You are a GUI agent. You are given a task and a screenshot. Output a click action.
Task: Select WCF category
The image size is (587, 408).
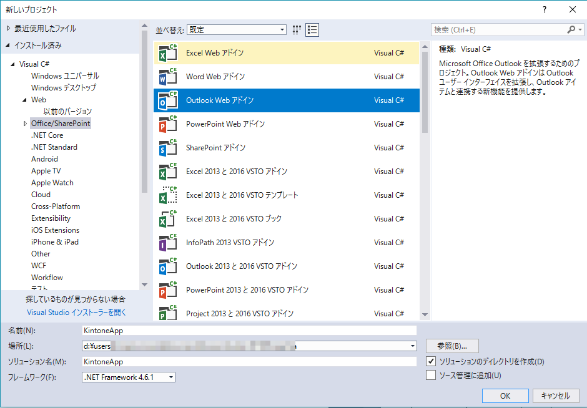(x=39, y=266)
